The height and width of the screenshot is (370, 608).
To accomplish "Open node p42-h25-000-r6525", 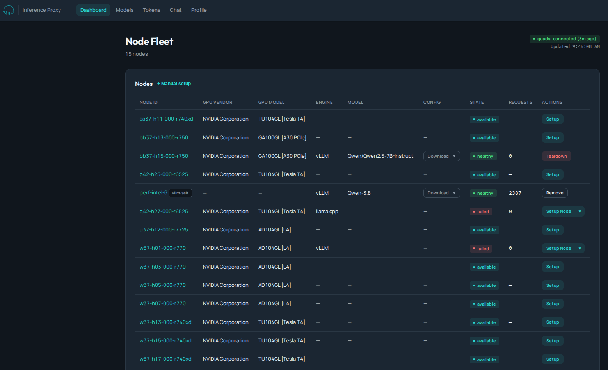I will tap(164, 174).
